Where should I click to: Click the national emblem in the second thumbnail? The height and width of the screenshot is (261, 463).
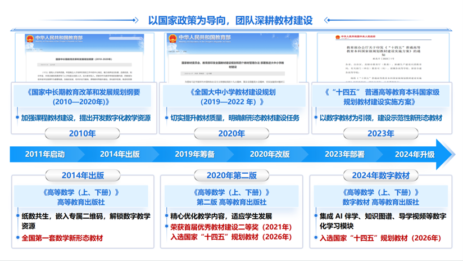pyautogui.click(x=173, y=38)
